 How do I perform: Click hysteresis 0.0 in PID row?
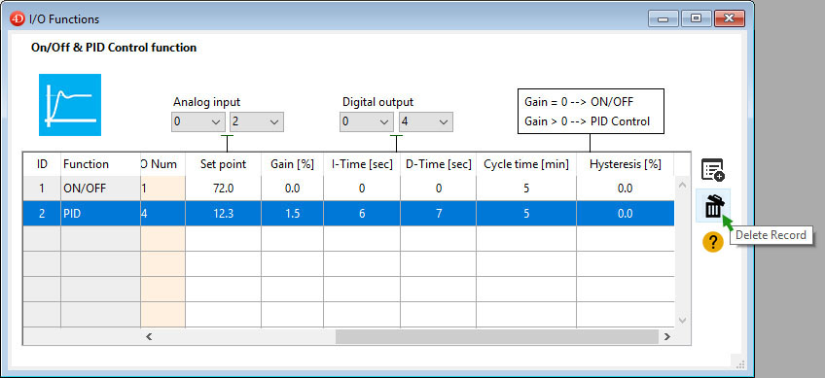(625, 214)
